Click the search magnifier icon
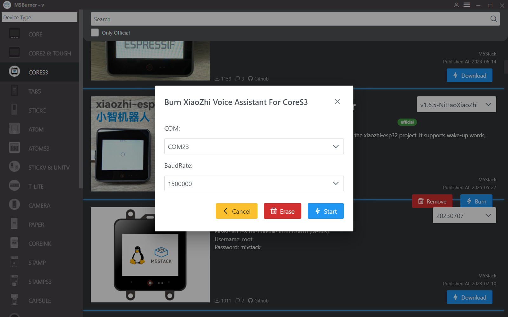Screen dimensions: 508x317 tap(493, 19)
